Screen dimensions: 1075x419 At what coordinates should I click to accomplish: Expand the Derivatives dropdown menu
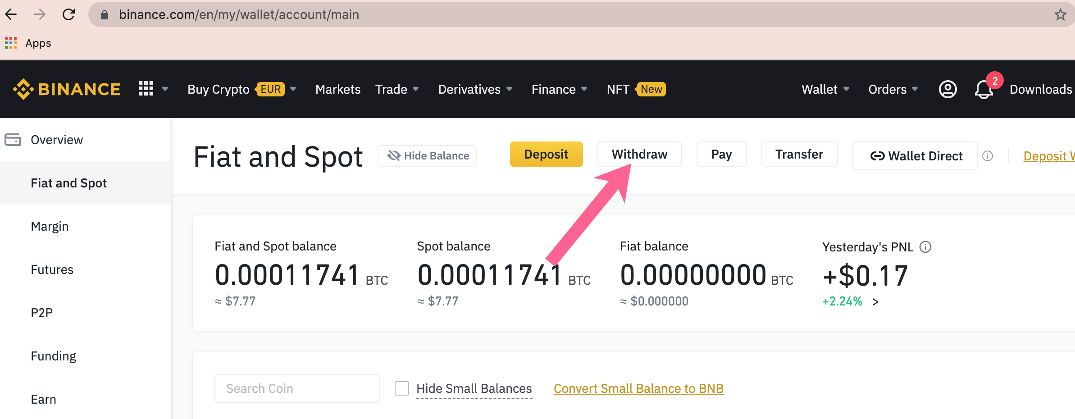[510, 89]
